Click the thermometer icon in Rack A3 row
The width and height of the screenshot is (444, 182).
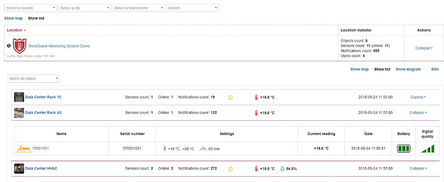(x=256, y=113)
